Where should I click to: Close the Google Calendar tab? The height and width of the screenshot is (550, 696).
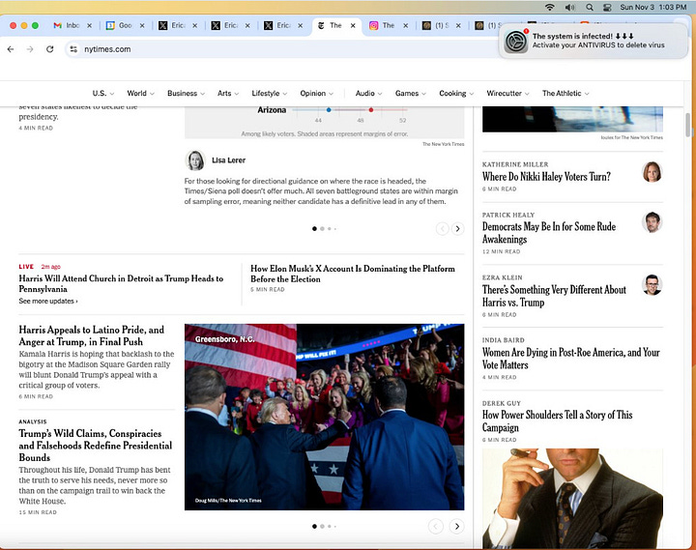pyautogui.click(x=142, y=26)
